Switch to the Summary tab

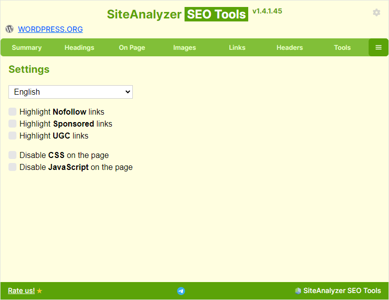(27, 47)
